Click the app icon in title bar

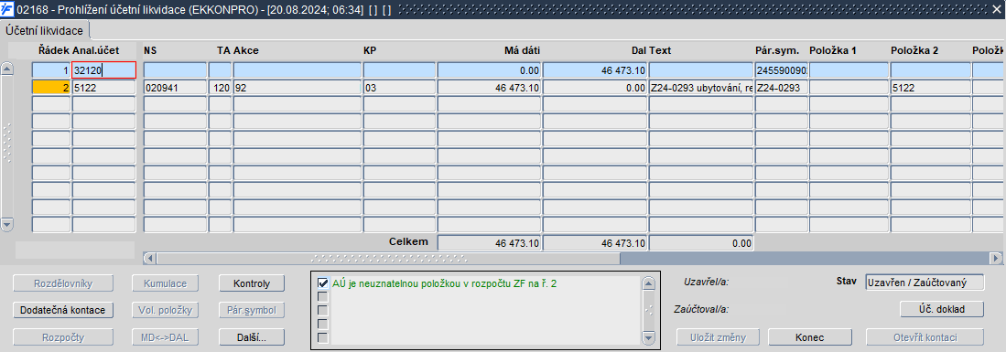[7, 9]
